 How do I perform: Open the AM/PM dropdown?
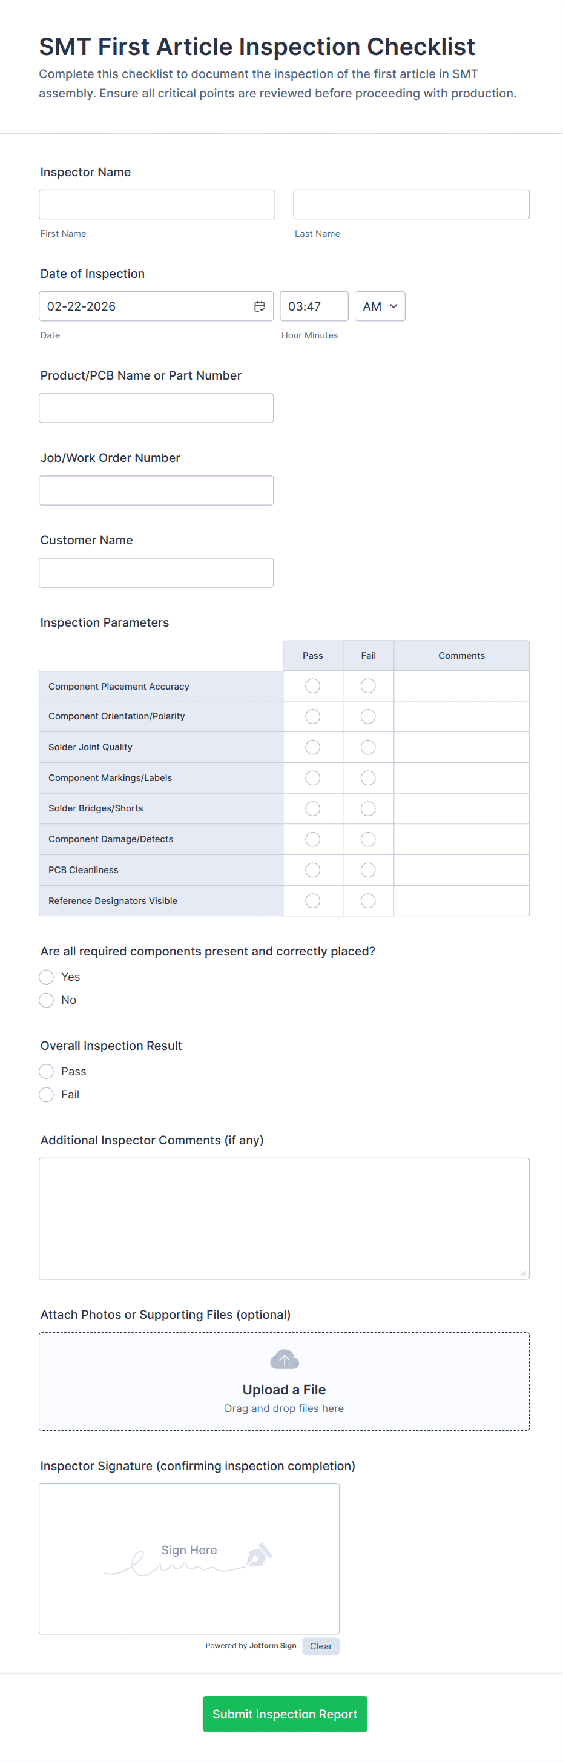tap(380, 306)
